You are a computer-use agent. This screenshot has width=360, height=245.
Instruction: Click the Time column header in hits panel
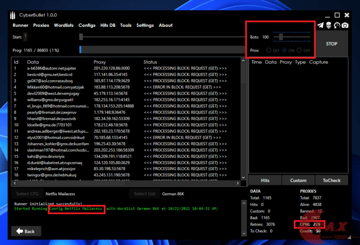coord(256,62)
